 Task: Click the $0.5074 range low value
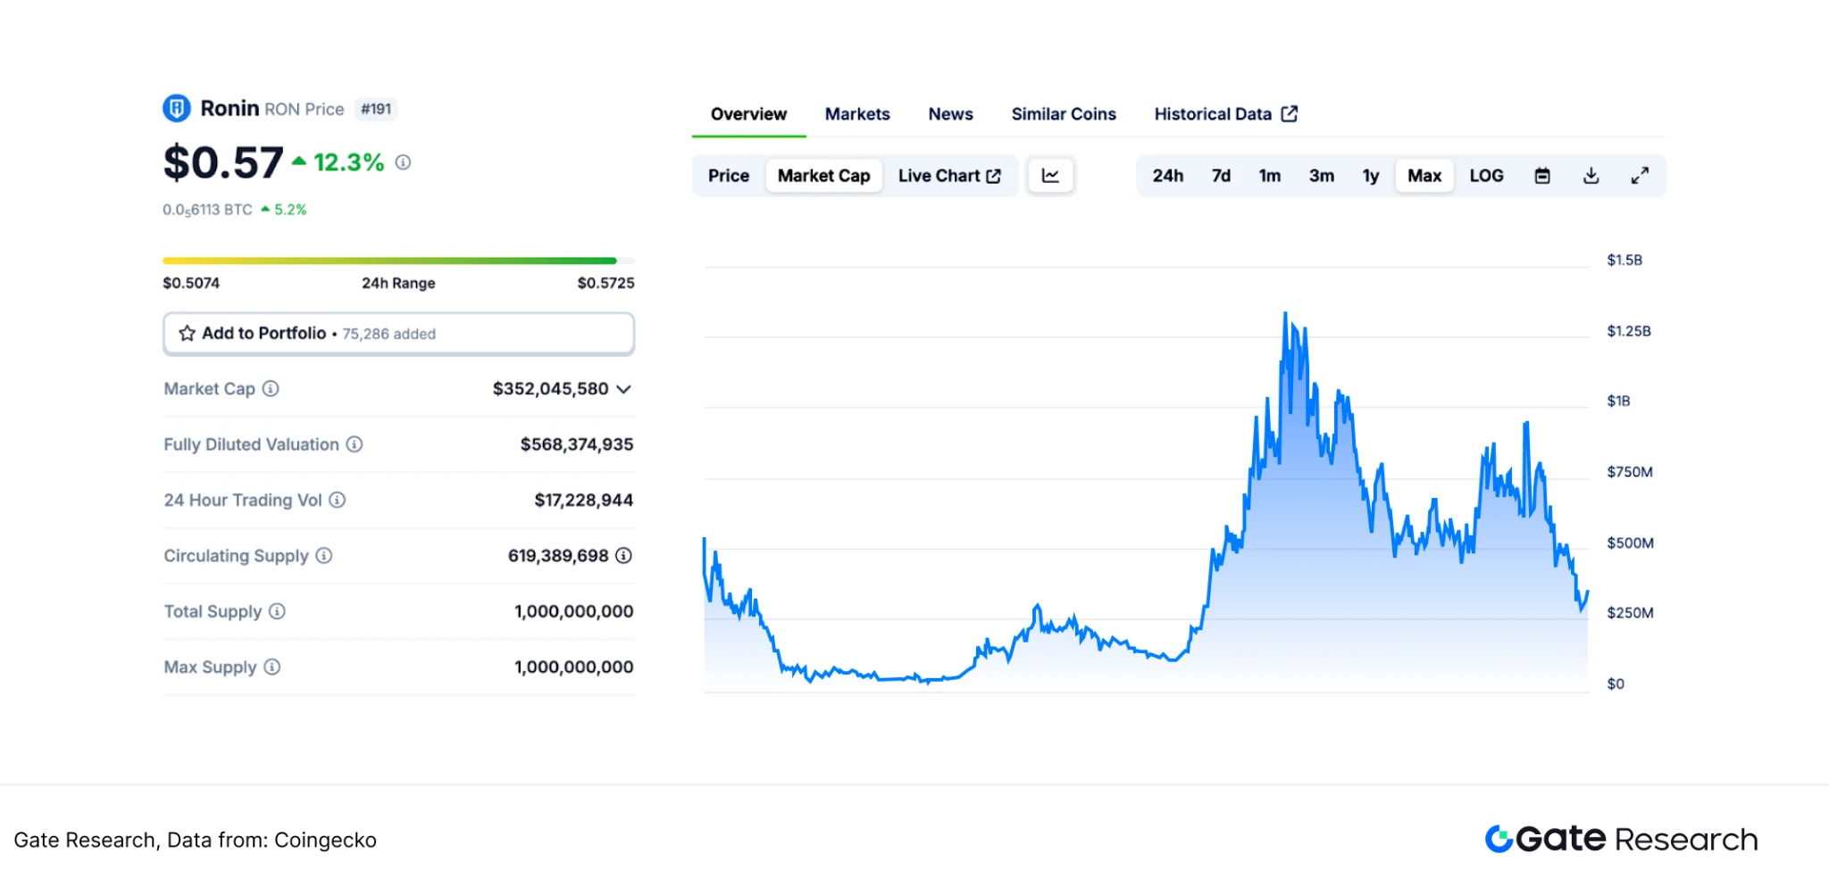pos(191,283)
